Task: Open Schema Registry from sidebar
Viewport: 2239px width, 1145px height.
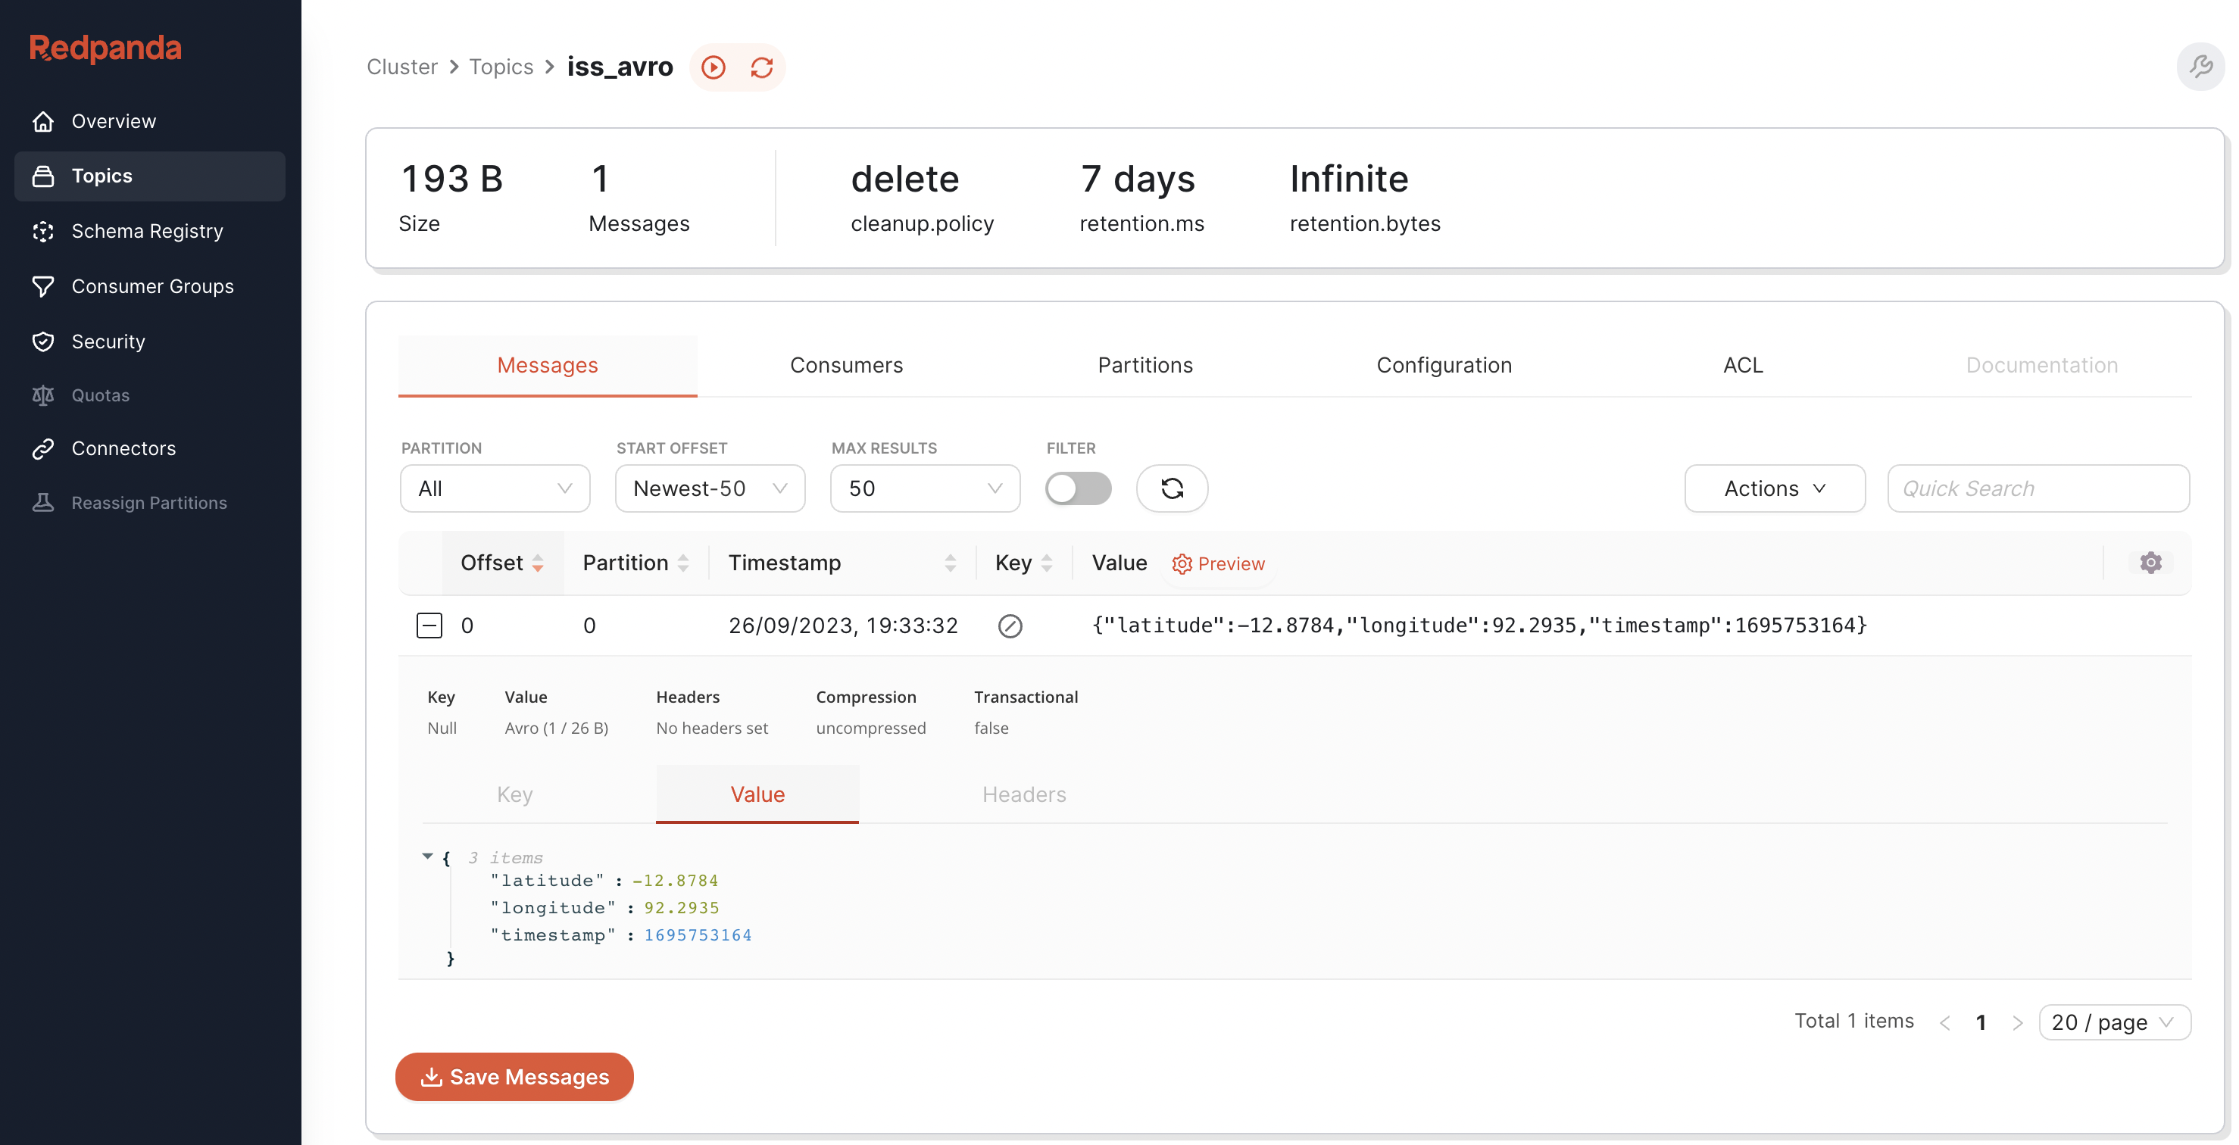Action: tap(147, 231)
